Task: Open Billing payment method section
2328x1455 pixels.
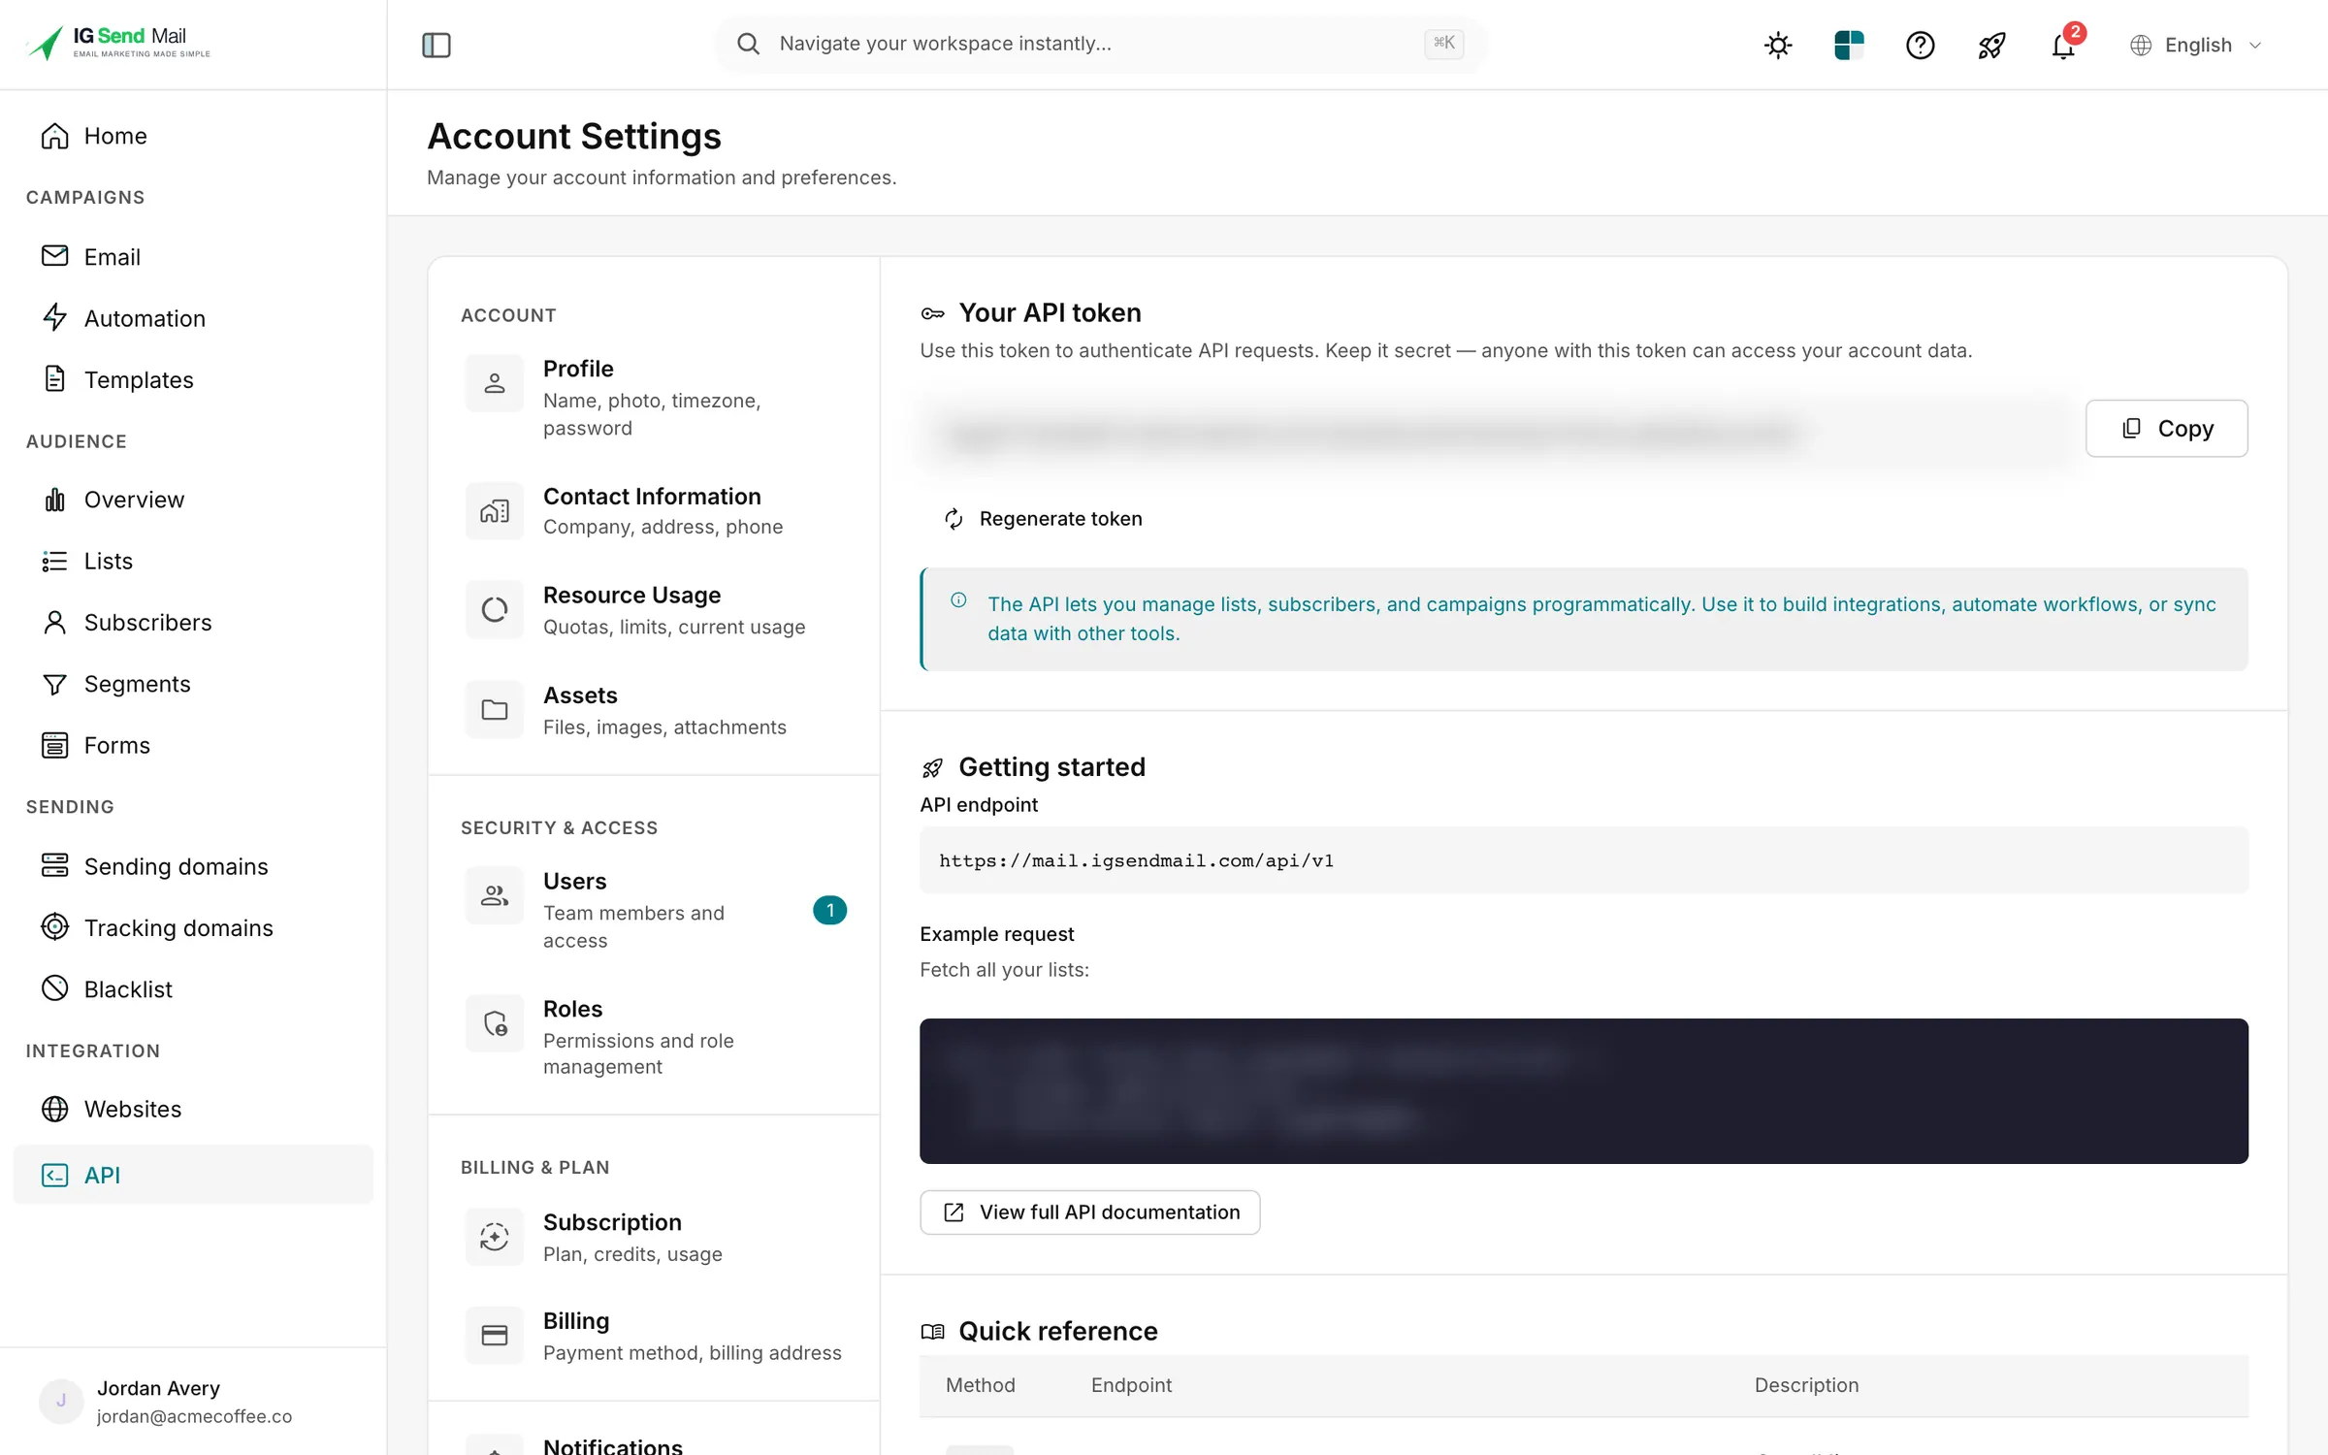Action: [x=655, y=1336]
